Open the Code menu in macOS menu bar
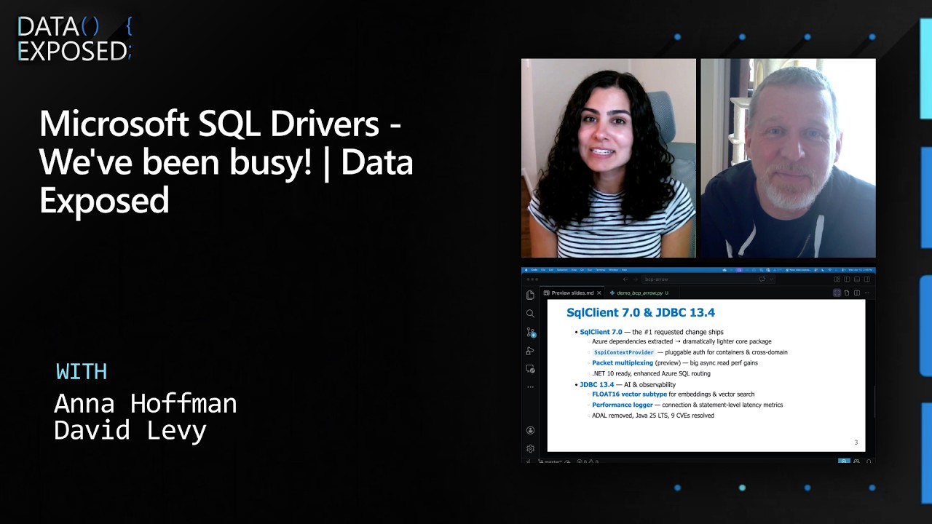The width and height of the screenshot is (932, 524). coord(534,270)
